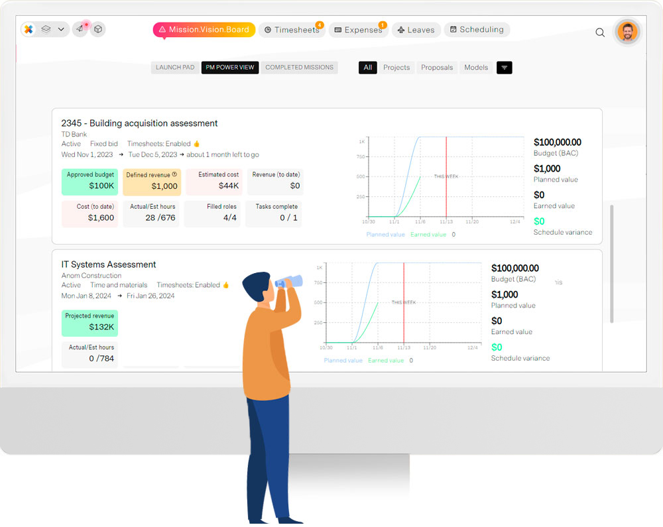Viewport: 663px width, 527px height.
Task: Open the filter dropdown beside Models
Action: pyautogui.click(x=504, y=67)
